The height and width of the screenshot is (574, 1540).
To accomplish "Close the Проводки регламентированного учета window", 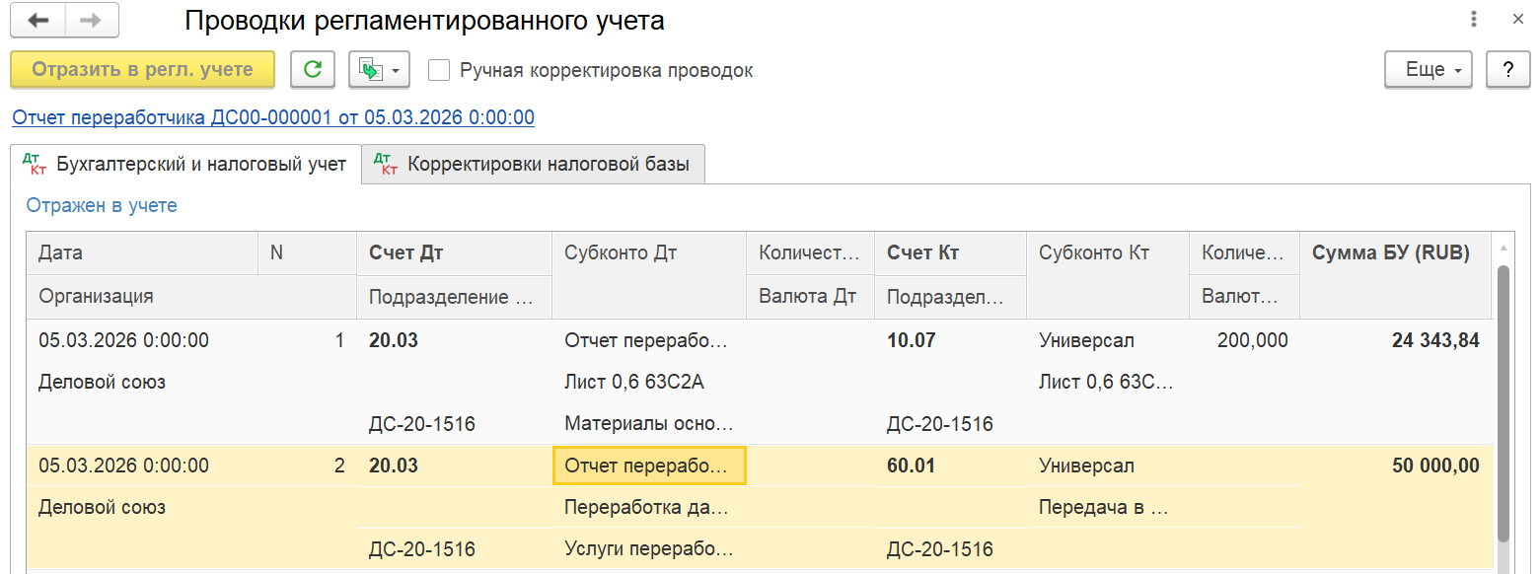I will coord(1518,19).
